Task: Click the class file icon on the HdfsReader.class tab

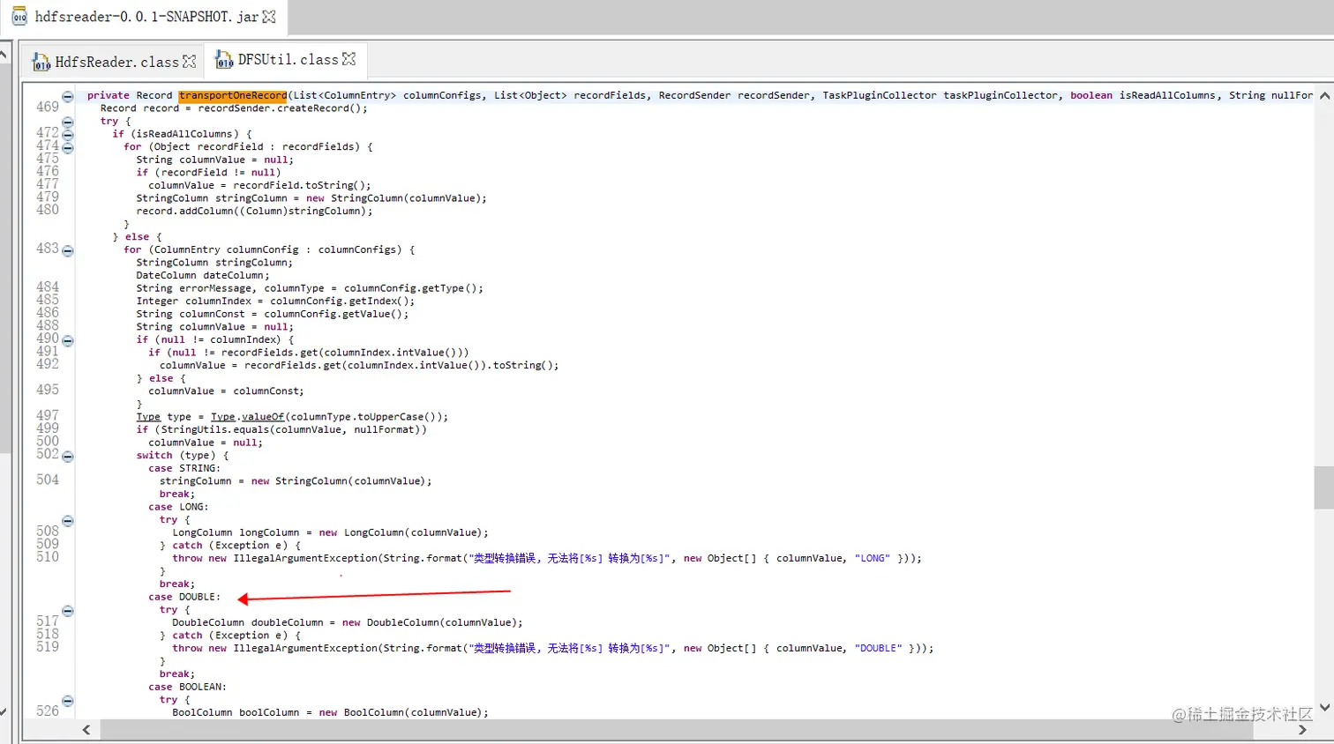Action: (x=41, y=62)
